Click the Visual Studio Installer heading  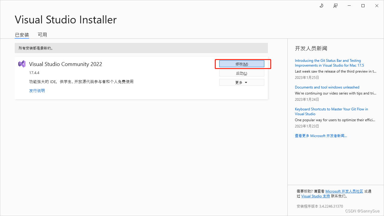66,20
